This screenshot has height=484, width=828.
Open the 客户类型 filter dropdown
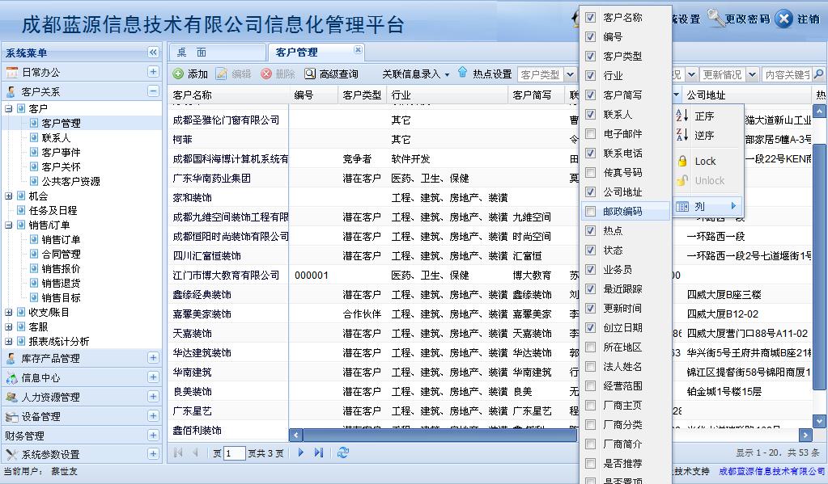(571, 74)
